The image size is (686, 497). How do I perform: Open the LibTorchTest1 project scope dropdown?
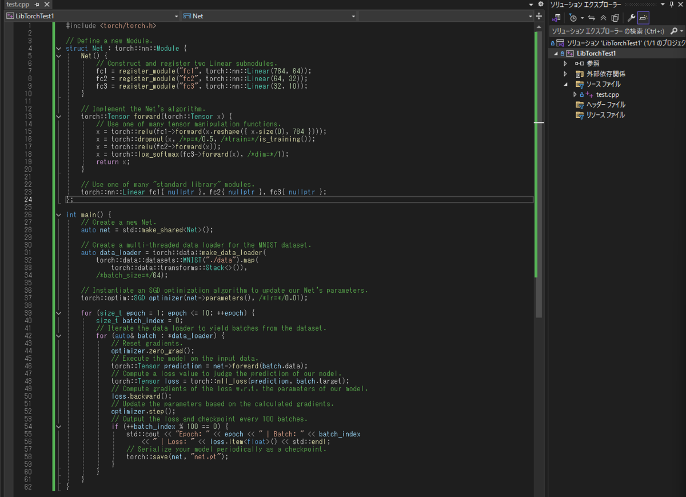pyautogui.click(x=91, y=16)
